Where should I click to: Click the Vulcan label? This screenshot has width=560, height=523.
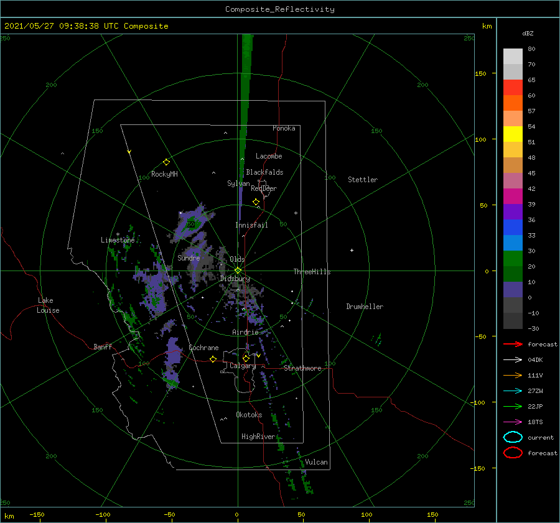(316, 461)
